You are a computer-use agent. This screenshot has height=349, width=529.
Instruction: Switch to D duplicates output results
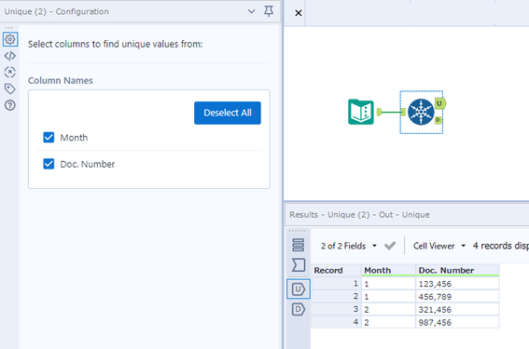299,309
